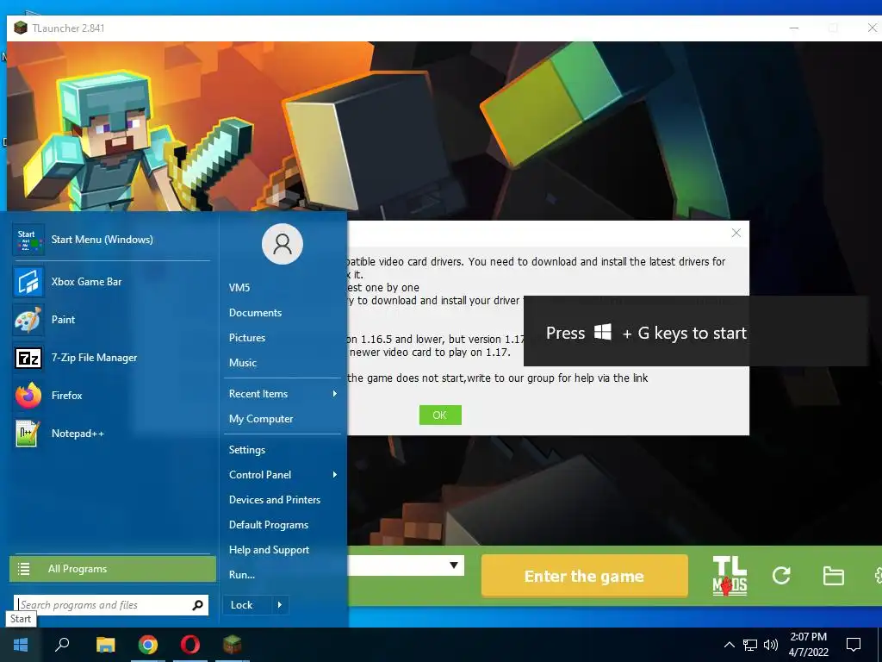Open Settings from start menu

247,450
